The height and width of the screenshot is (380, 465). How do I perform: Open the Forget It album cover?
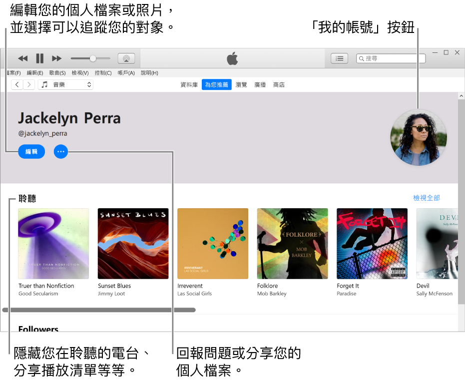[372, 244]
